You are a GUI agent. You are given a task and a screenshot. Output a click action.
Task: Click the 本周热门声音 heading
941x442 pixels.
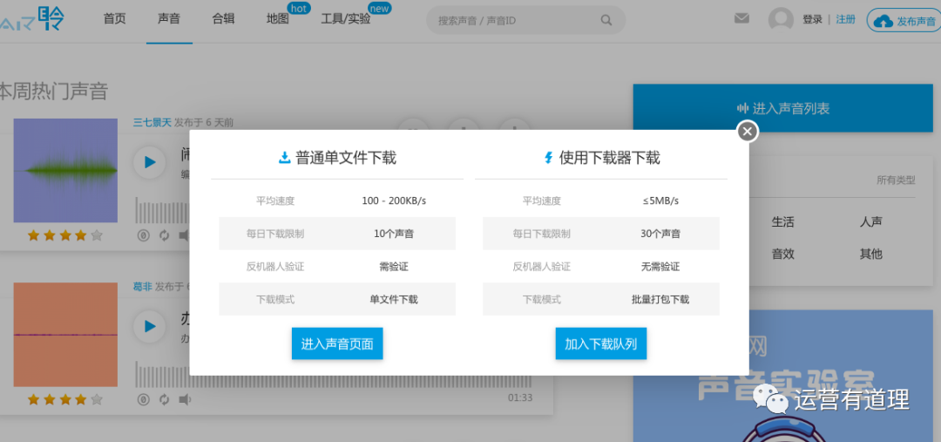click(53, 92)
